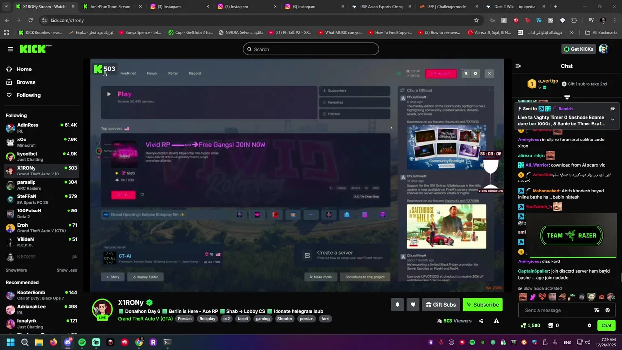Click the Grand Theft Auto V (GTA) category link
This screenshot has height=350, width=622.
click(145, 319)
